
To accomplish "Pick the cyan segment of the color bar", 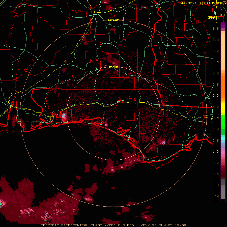I will 223,139.
